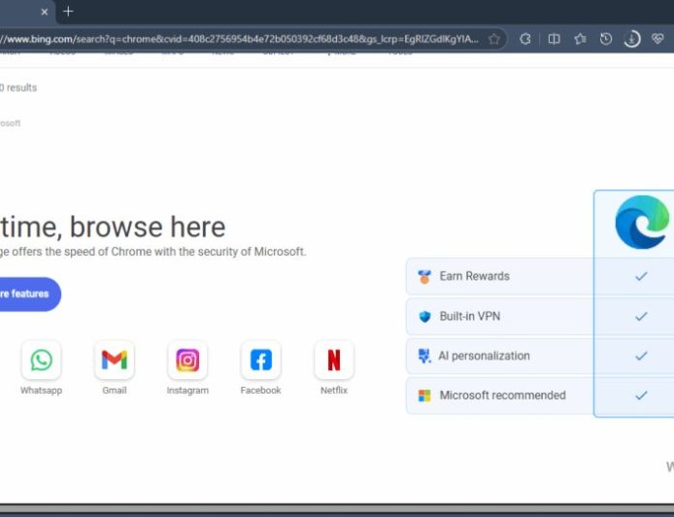The height and width of the screenshot is (517, 674).
Task: Open the Downloads icon
Action: [632, 39]
